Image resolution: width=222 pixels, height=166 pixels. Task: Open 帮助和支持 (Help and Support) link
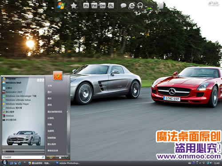(53, 151)
